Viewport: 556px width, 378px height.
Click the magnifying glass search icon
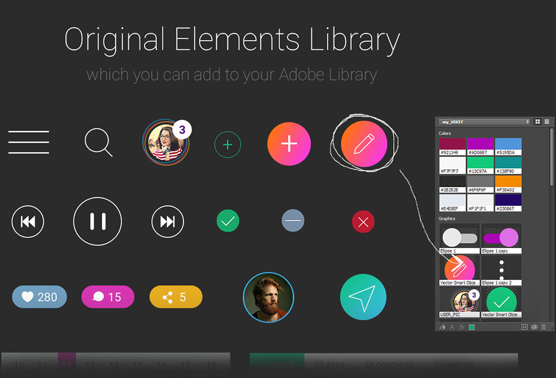98,143
